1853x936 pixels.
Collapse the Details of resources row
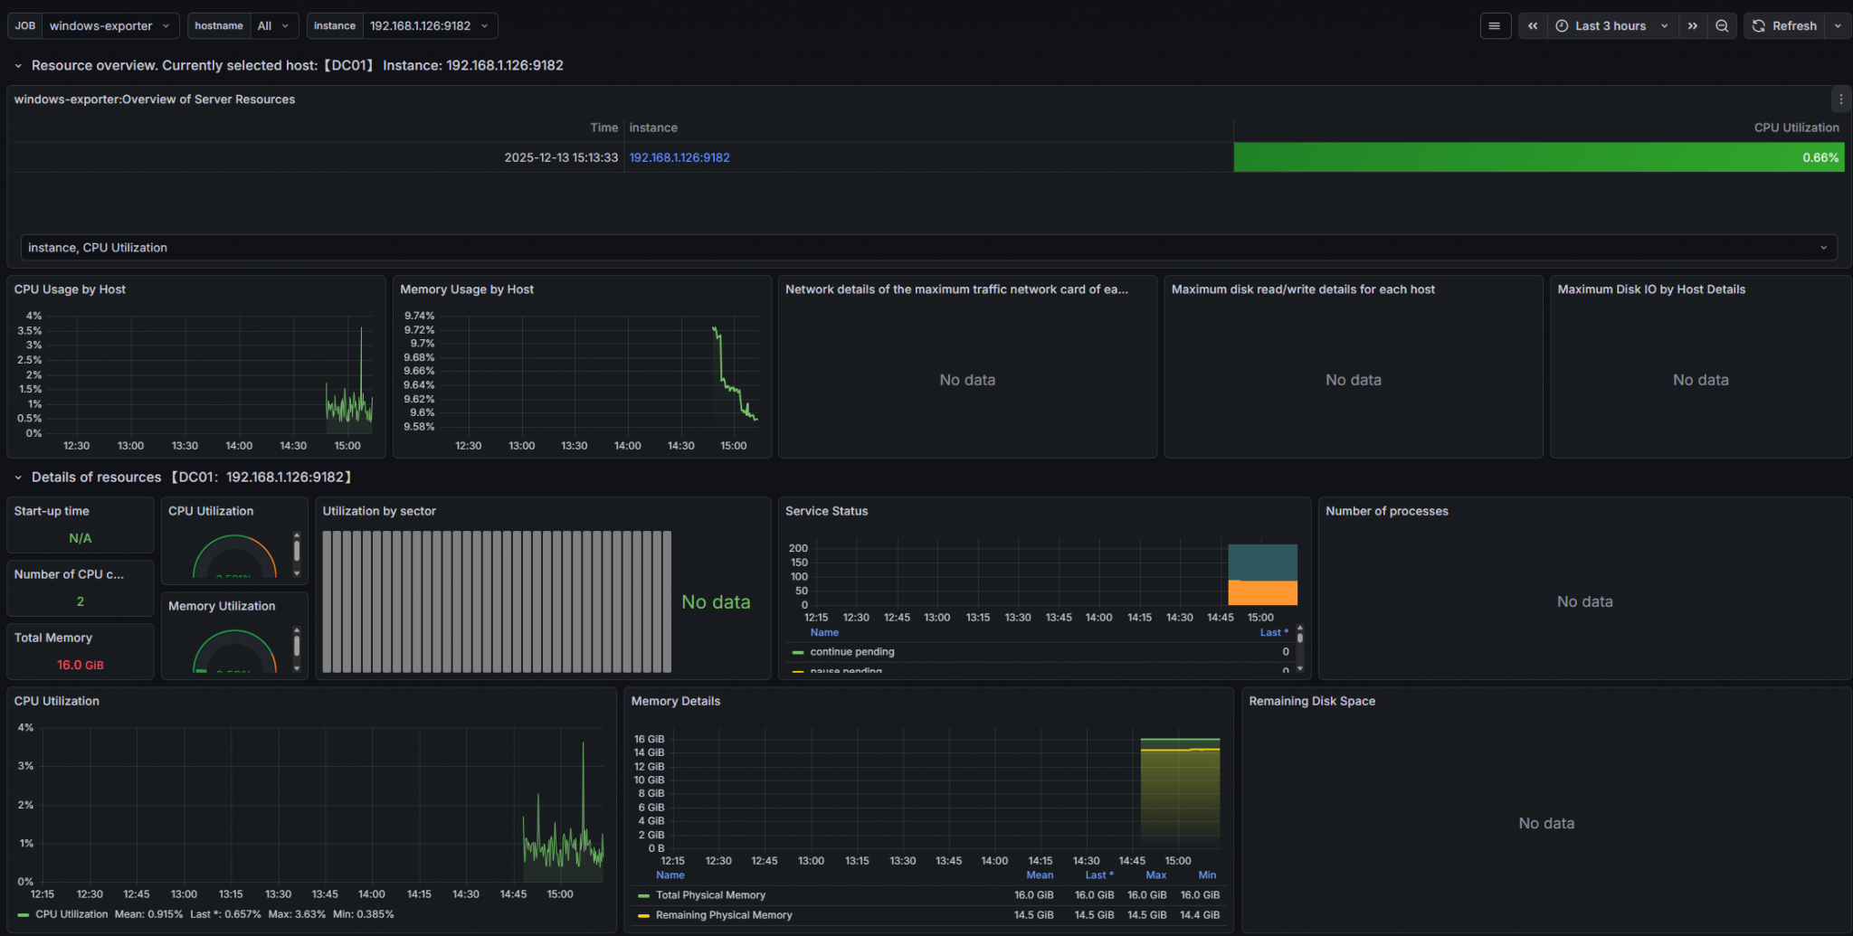tap(18, 477)
